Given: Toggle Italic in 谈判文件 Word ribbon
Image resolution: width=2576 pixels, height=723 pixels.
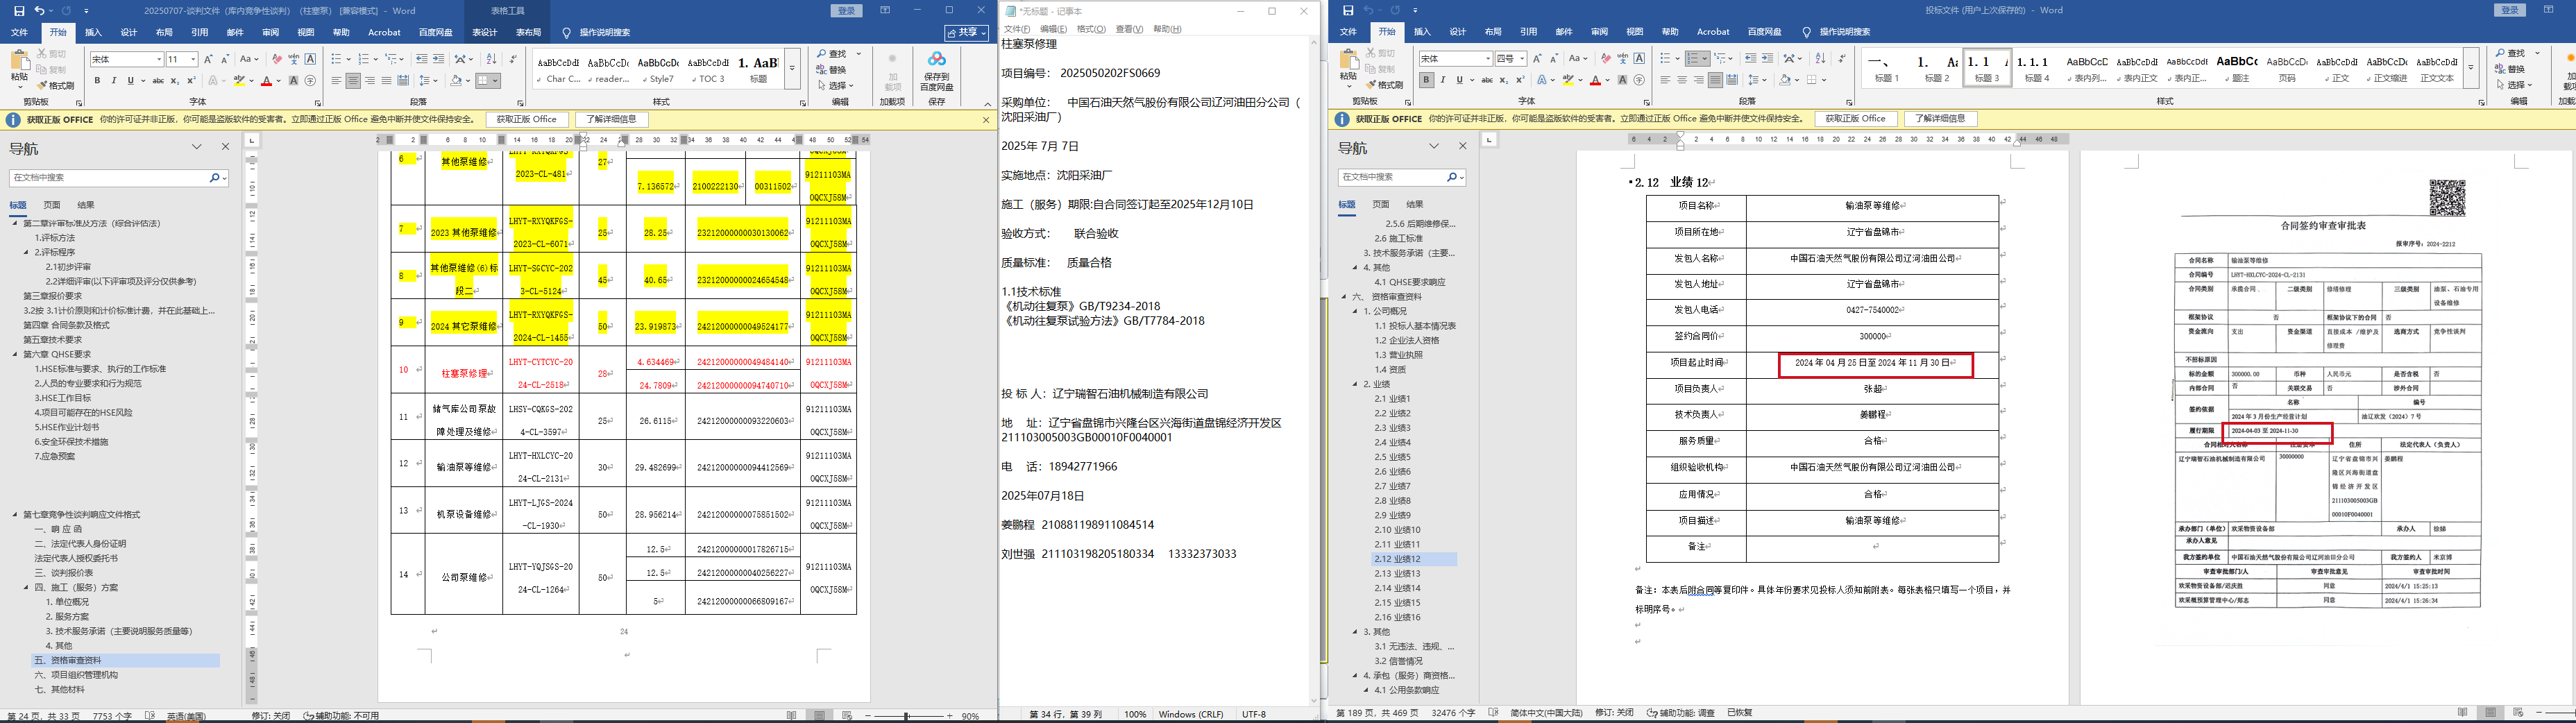Looking at the screenshot, I should click(114, 81).
